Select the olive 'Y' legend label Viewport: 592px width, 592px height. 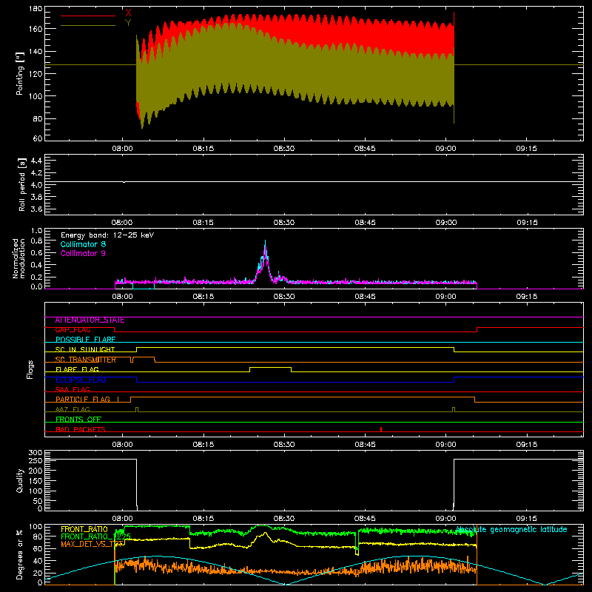[x=128, y=23]
